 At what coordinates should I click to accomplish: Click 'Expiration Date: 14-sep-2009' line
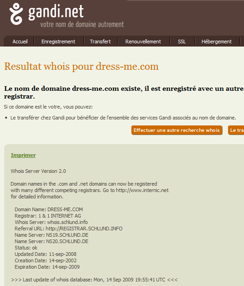pyautogui.click(x=47, y=267)
